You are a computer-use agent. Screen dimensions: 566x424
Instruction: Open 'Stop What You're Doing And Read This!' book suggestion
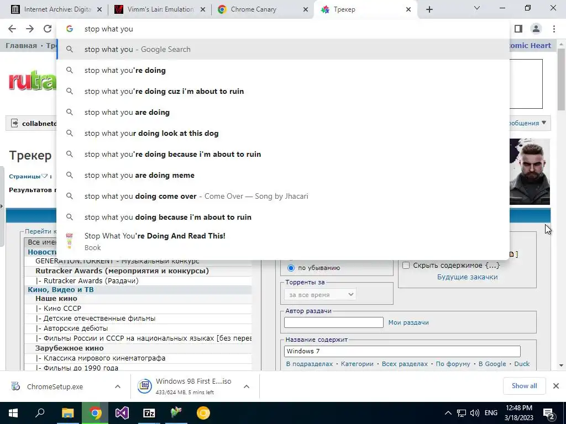(284, 241)
